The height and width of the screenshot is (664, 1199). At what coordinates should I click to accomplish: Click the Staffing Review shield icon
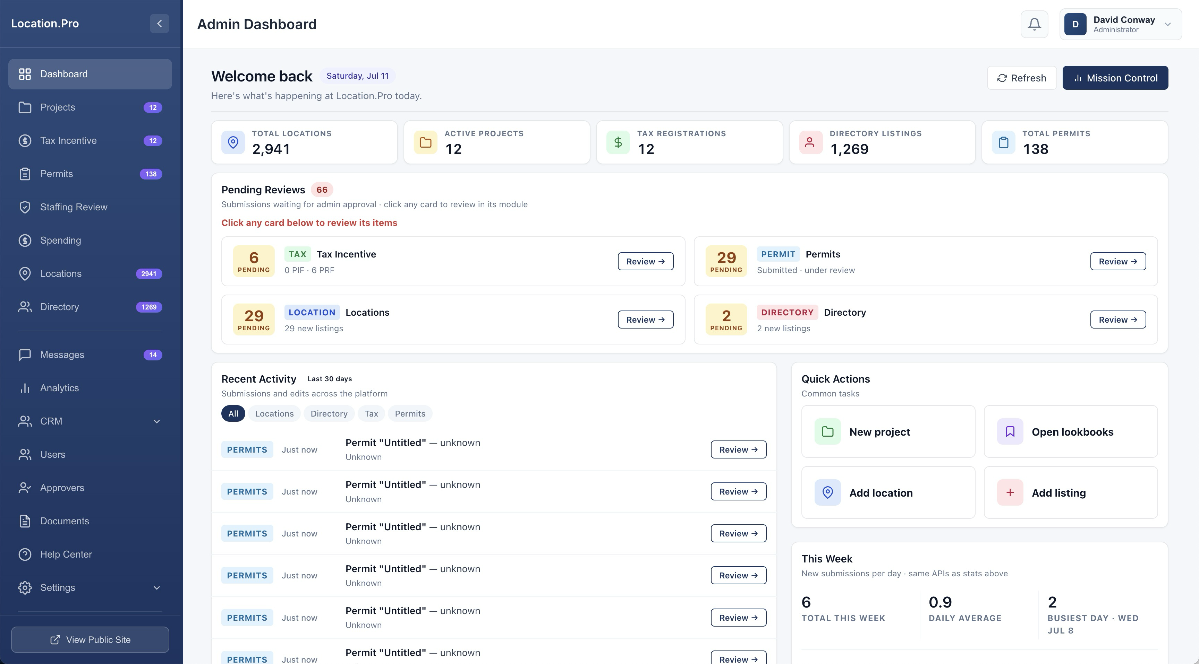click(25, 207)
